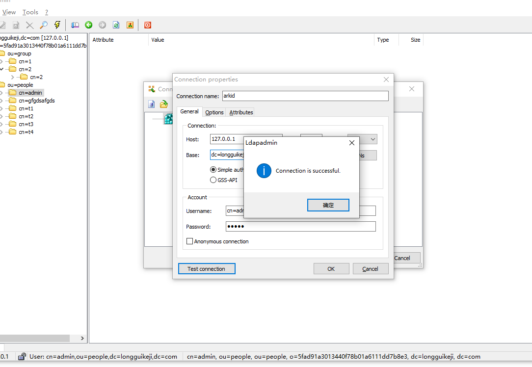Screen dimensions: 532x367
Task: Click the left tree horizontal scrollbar
Action: 35,338
